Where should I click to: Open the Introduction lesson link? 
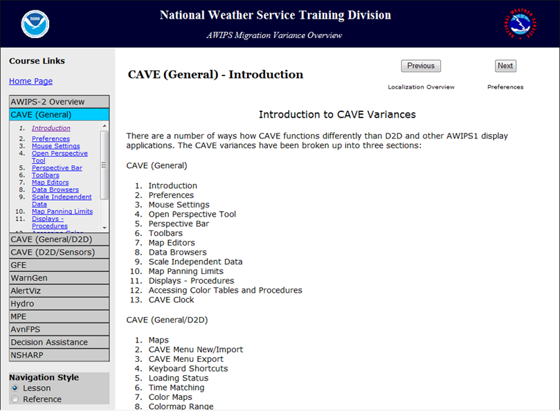point(51,128)
